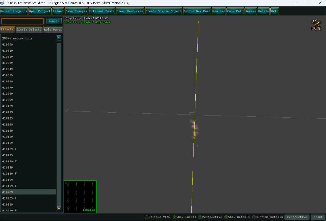The height and width of the screenshot is (221, 326).
Task: Click inside the search text field
Action: [23, 21]
